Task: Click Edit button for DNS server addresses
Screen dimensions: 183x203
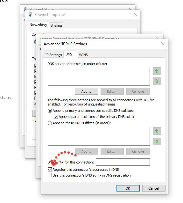Action: click(112, 91)
